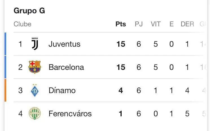Click the Dínamo club crest icon

tap(35, 91)
